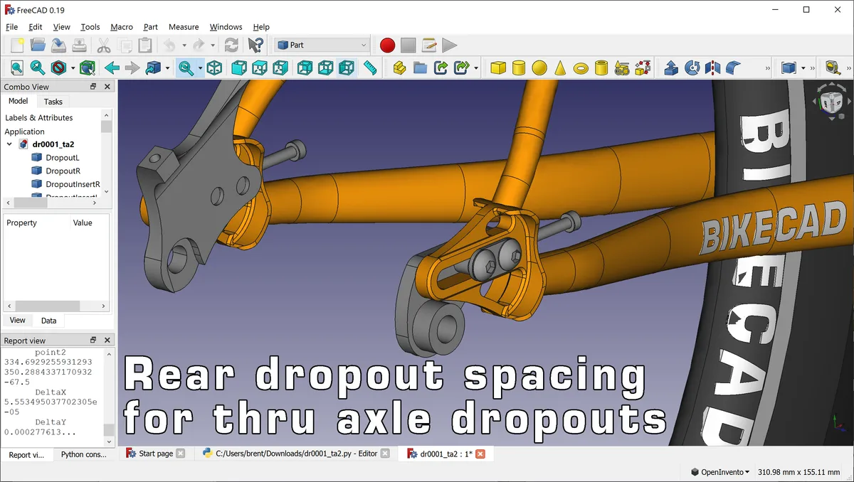Screen dimensions: 854x482
Task: Execute macro with the play triangle
Action: (449, 45)
